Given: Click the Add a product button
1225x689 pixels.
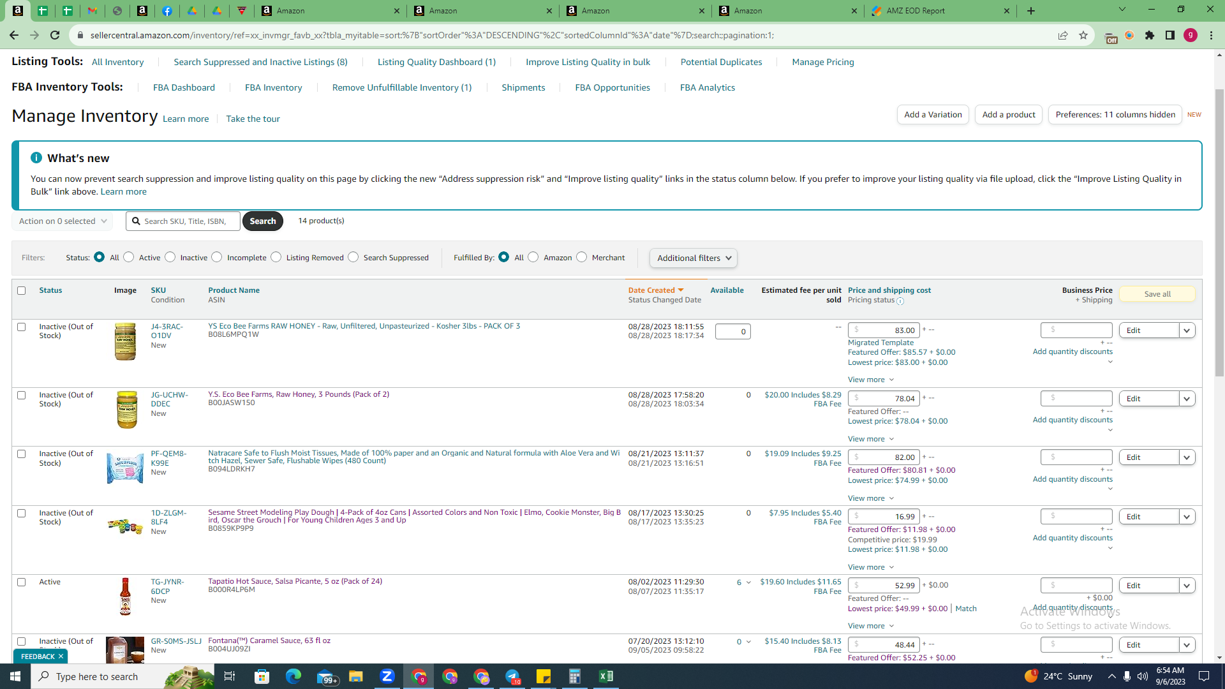Looking at the screenshot, I should tap(1009, 115).
